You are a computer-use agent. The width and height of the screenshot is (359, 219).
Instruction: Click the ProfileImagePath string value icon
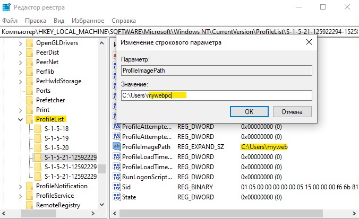pos(117,146)
